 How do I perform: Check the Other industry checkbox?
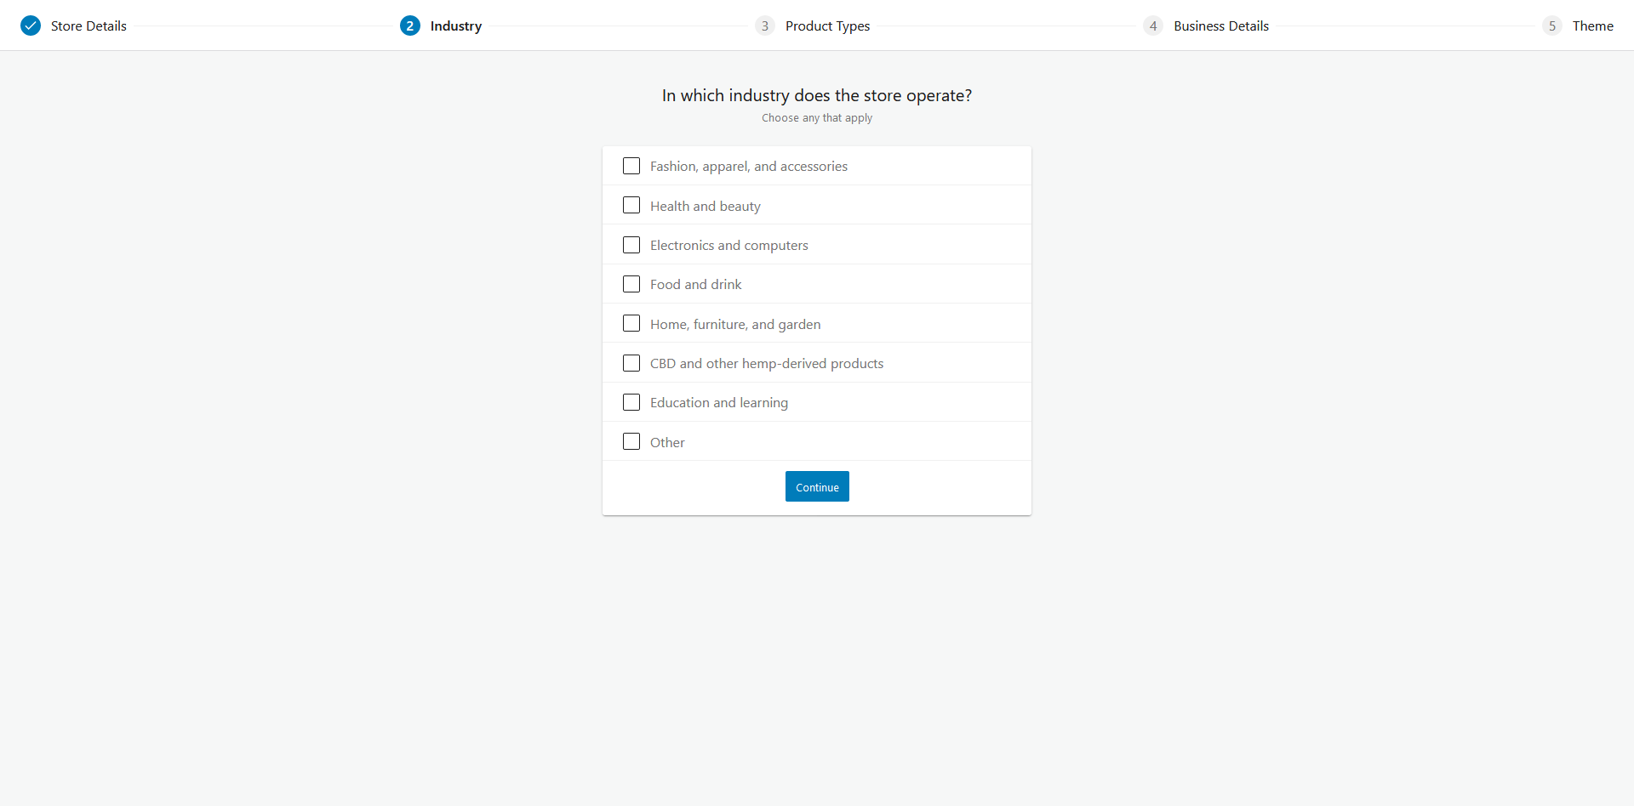631,441
